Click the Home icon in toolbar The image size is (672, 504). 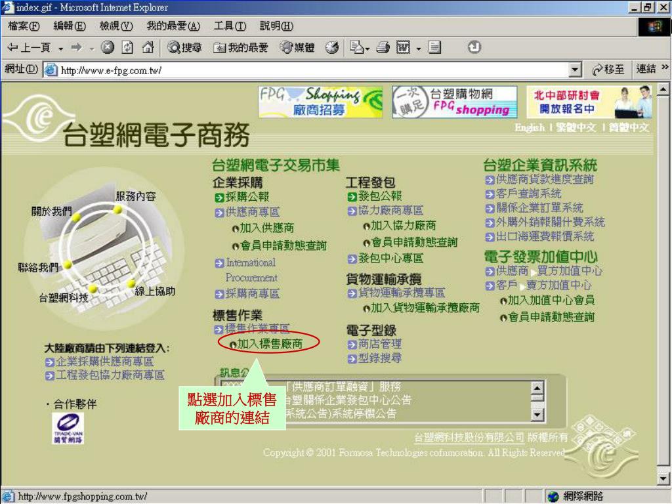pyautogui.click(x=148, y=47)
